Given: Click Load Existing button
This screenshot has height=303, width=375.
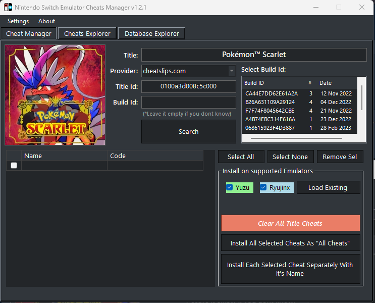Looking at the screenshot, I should (328, 187).
